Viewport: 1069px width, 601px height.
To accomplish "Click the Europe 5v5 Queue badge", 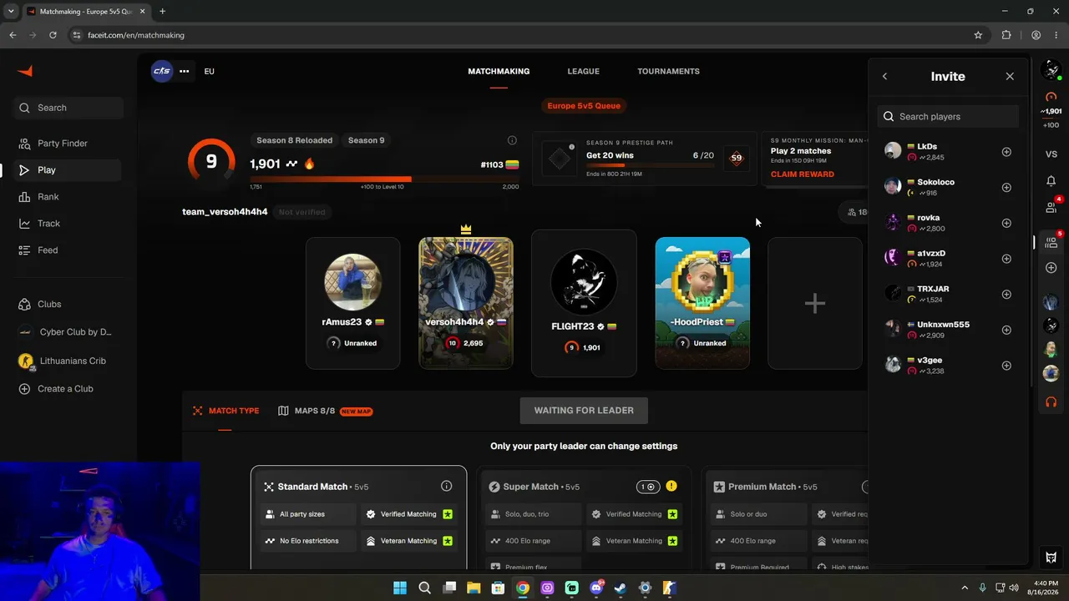I will point(584,106).
